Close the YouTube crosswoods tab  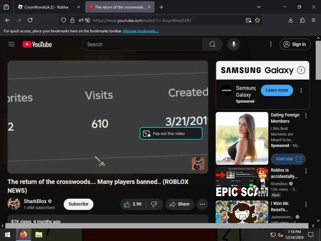click(x=149, y=7)
